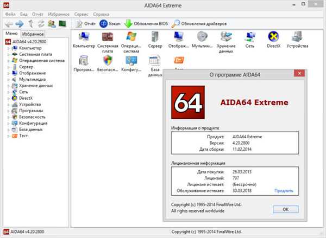Screen dimensions: 326x238
Task: Open Хранение данных icon in main pane
Action: coord(226,42)
